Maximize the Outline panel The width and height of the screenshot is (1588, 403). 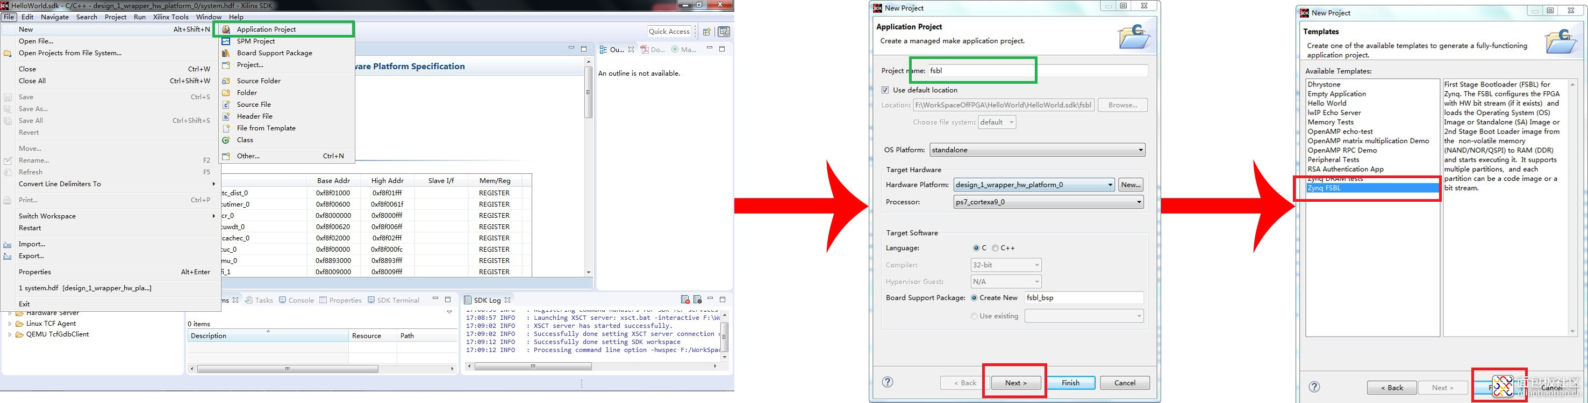723,49
